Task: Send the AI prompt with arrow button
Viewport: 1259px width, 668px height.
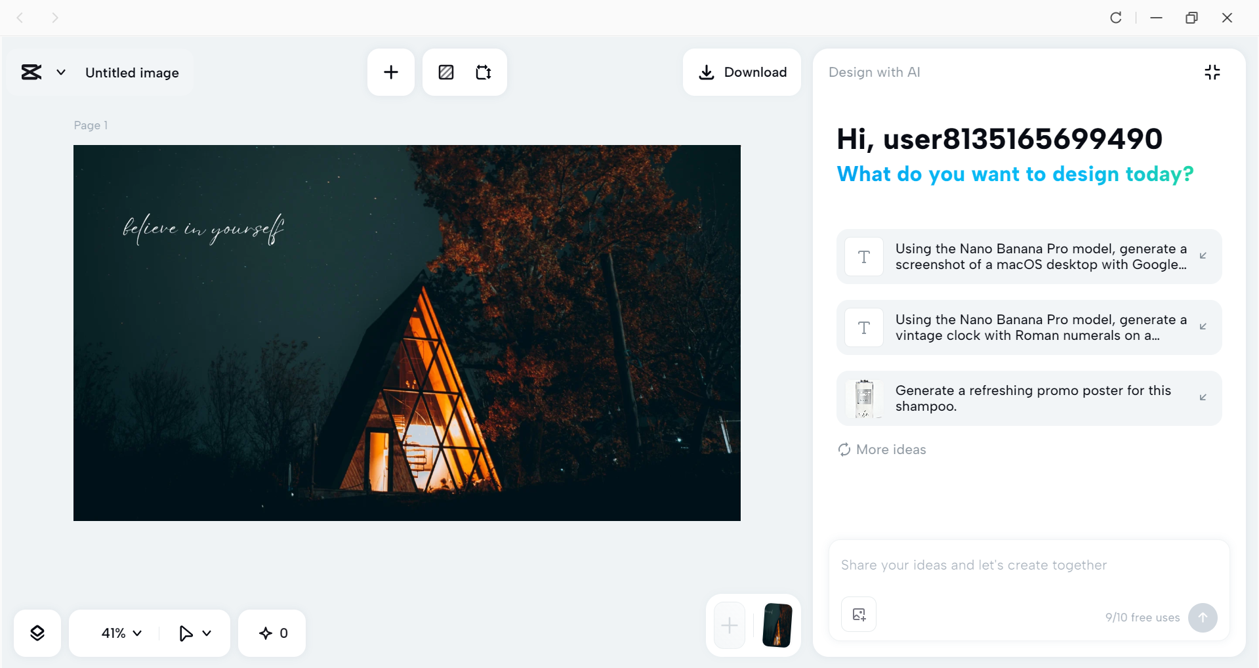Action: (x=1203, y=617)
